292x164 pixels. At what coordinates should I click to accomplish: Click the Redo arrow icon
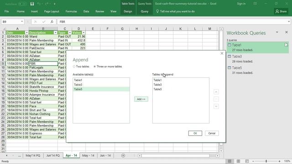tap(47, 4)
